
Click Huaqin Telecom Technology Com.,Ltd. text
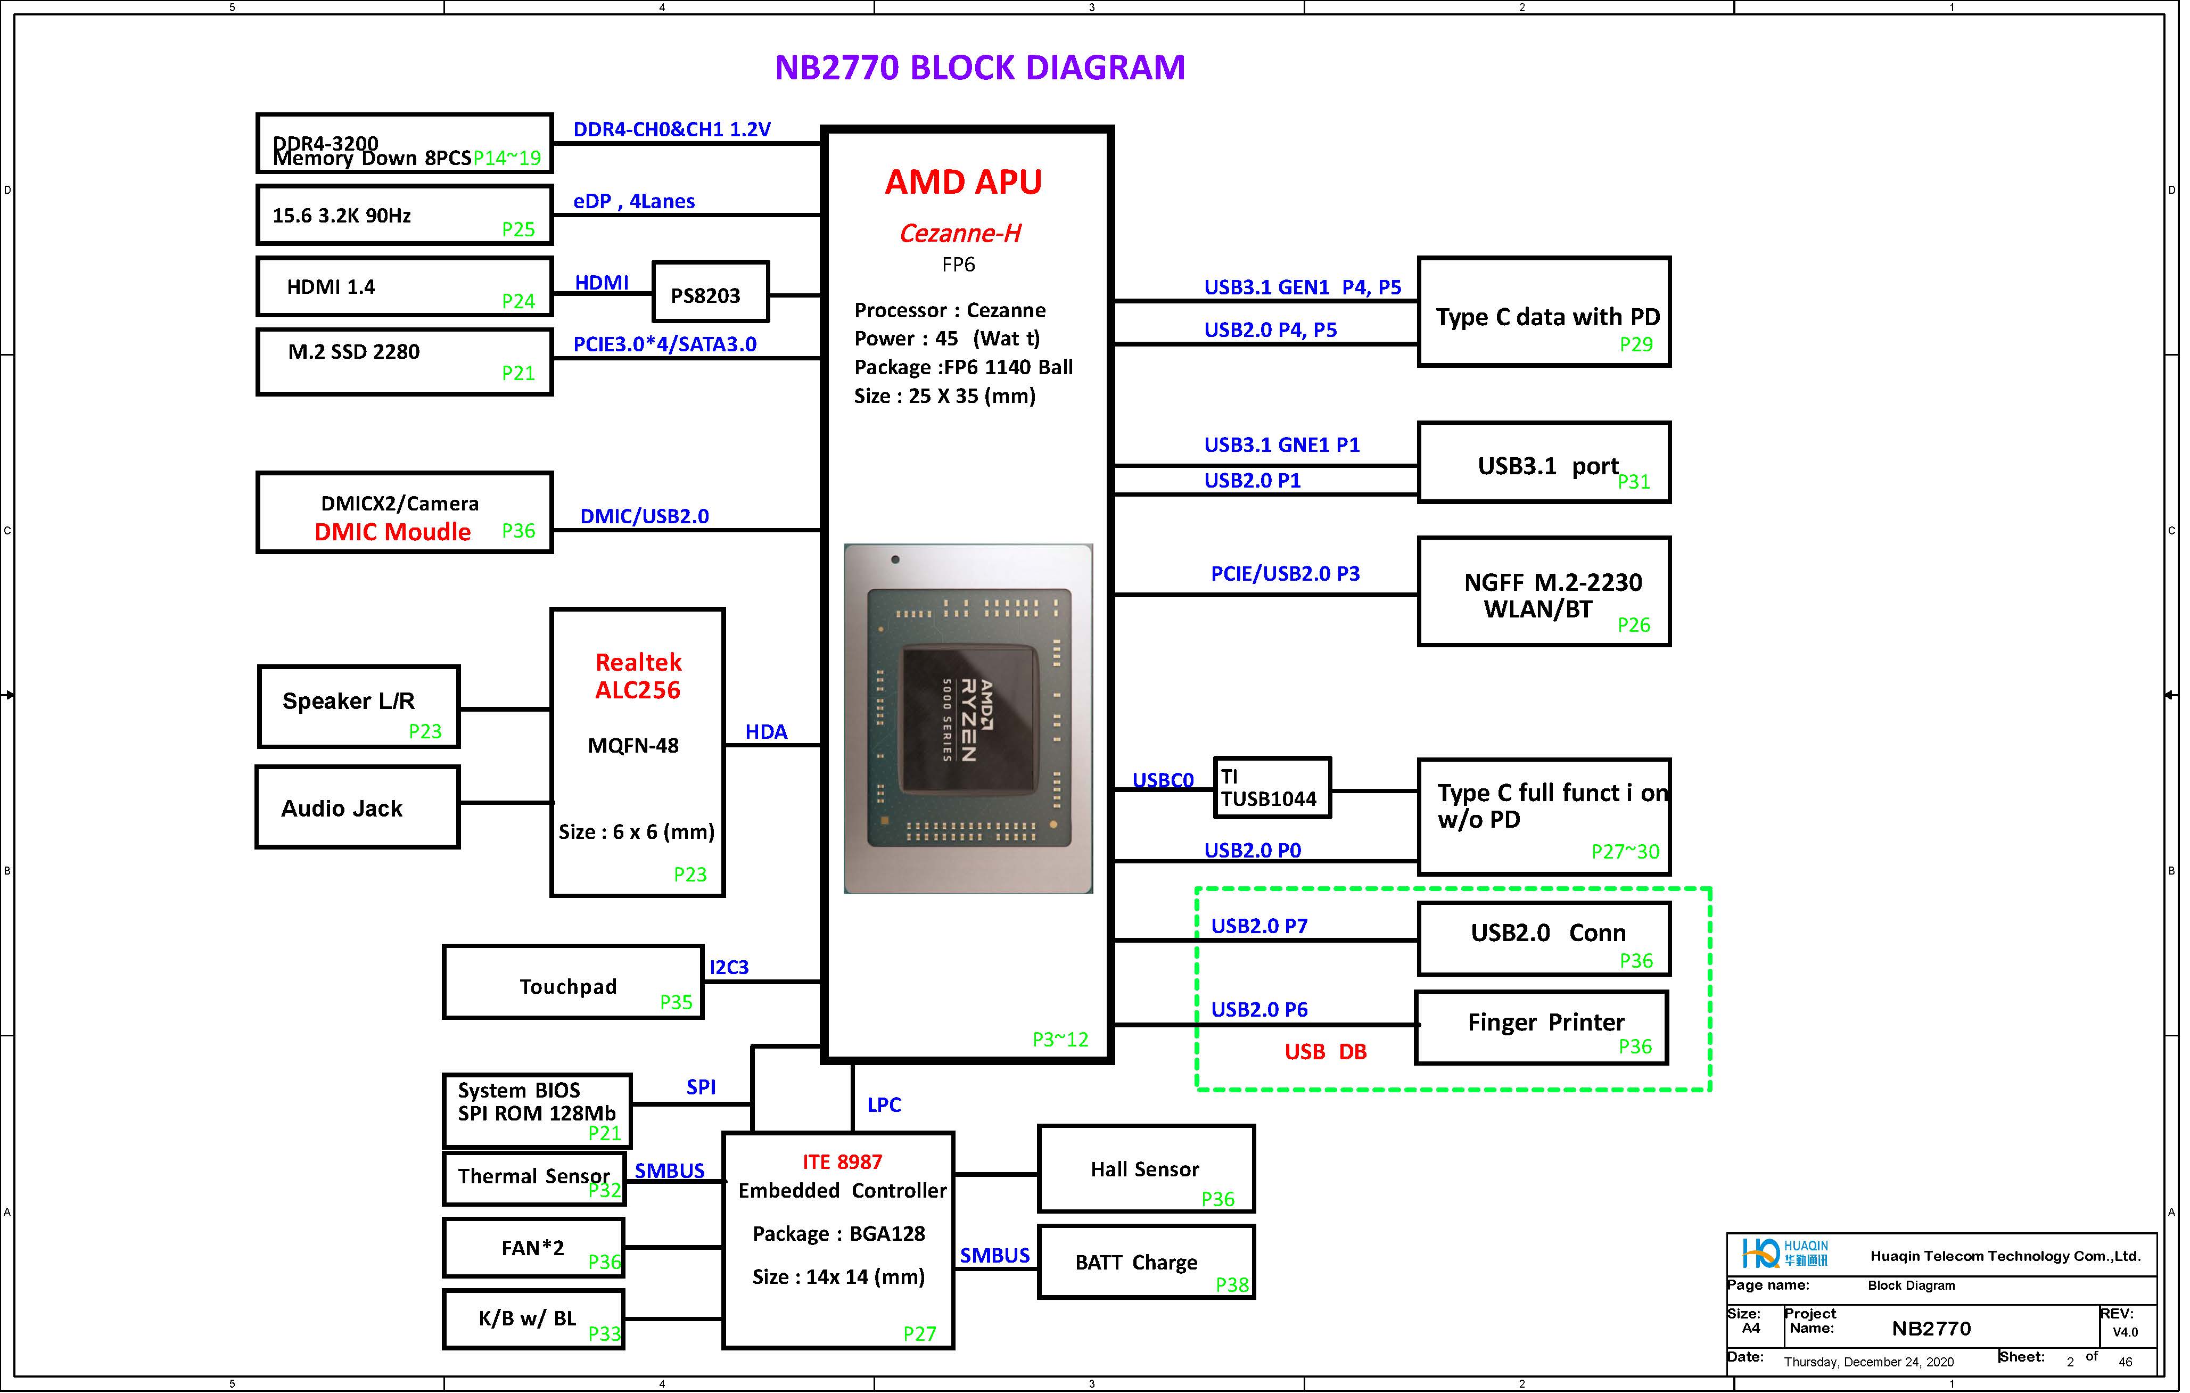tap(2004, 1256)
